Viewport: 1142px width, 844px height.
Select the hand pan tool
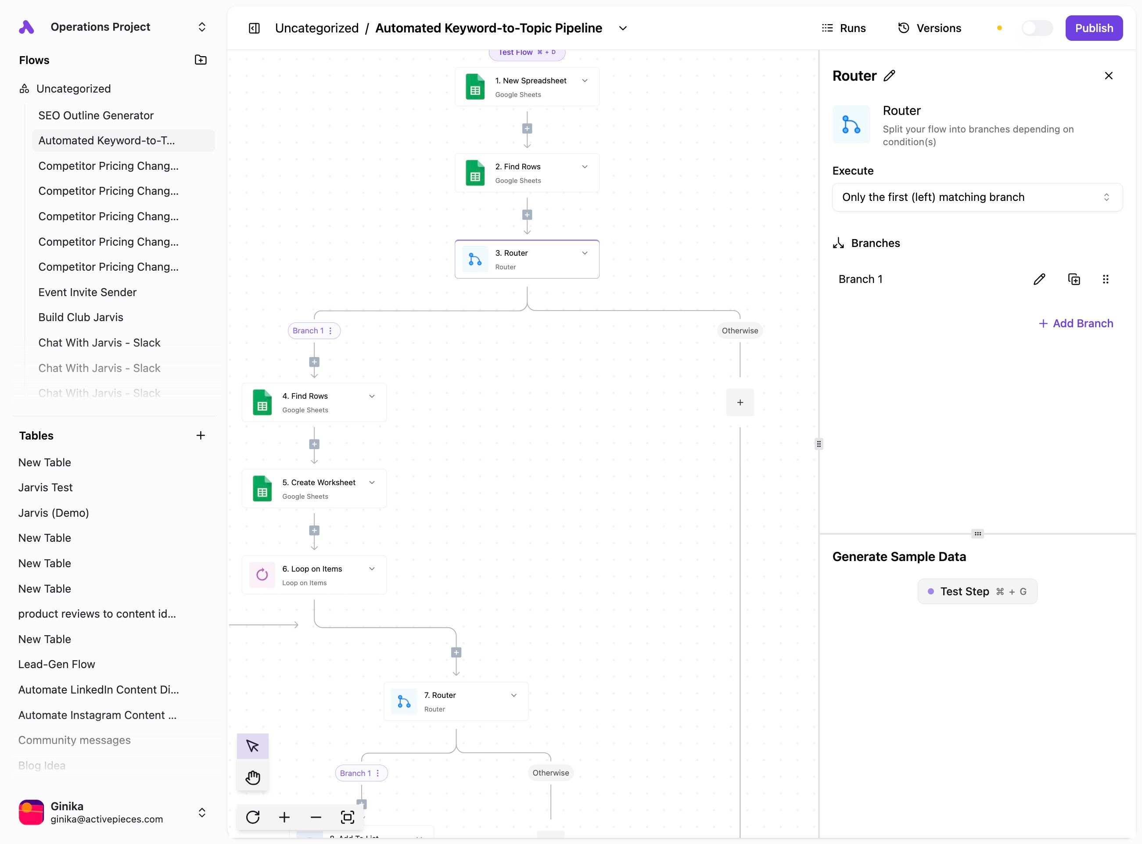coord(252,778)
